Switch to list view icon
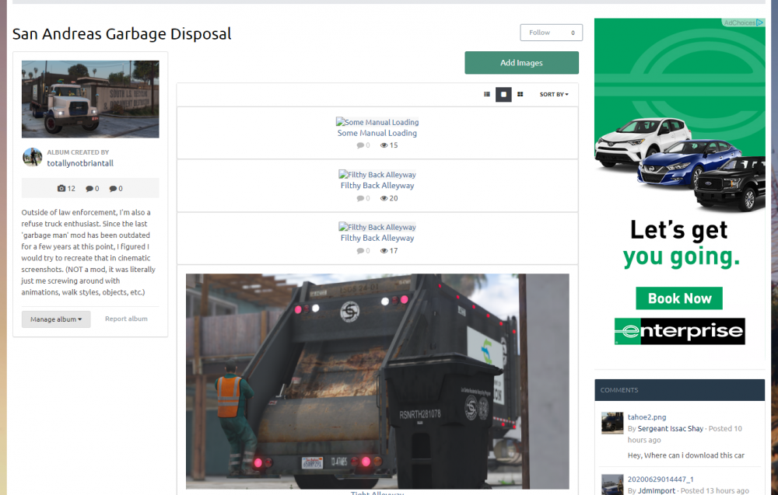Image resolution: width=778 pixels, height=495 pixels. coord(487,94)
